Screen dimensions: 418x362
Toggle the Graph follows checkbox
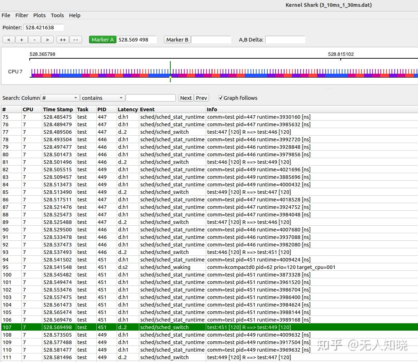(x=221, y=98)
